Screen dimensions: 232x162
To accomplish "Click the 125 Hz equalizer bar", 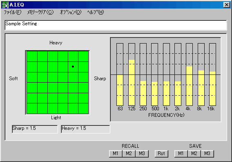I will [x=132, y=74].
